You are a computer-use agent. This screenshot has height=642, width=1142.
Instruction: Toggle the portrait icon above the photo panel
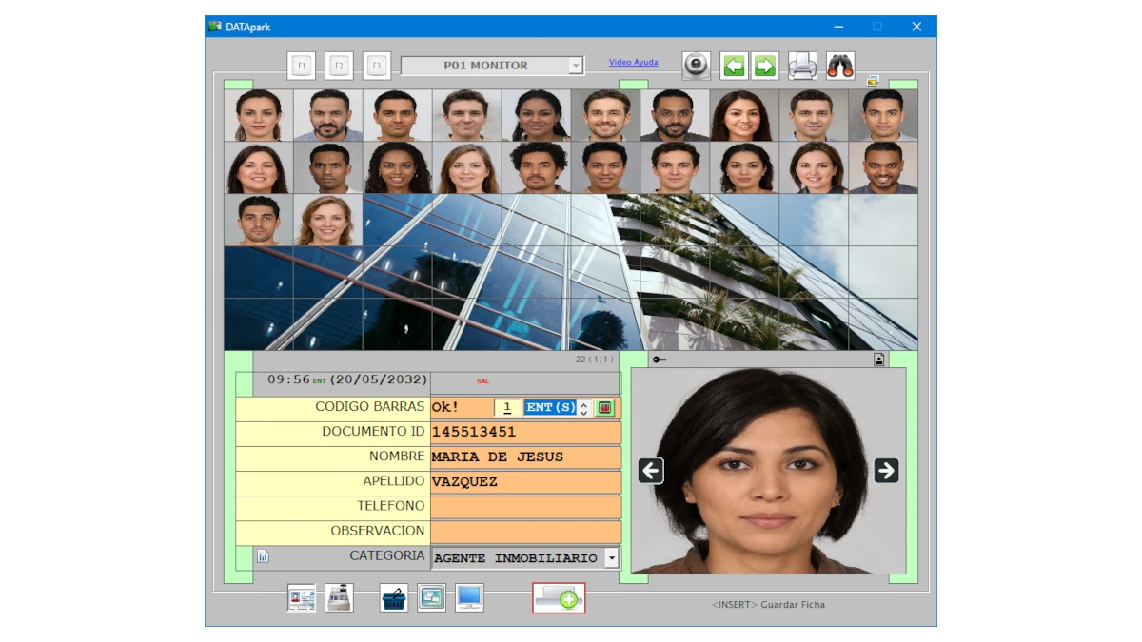pos(877,359)
